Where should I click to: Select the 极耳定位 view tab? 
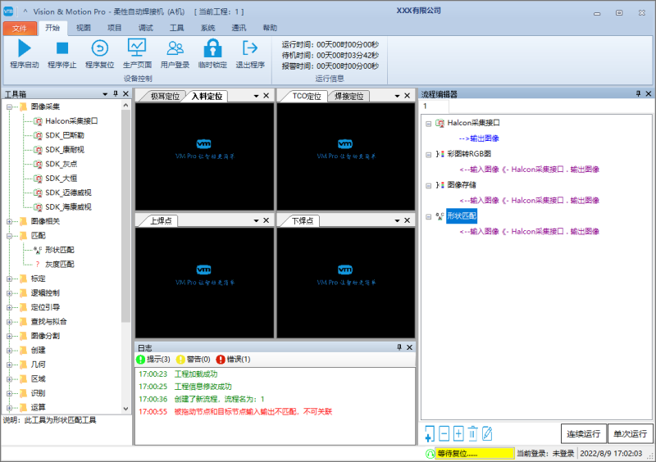[164, 96]
